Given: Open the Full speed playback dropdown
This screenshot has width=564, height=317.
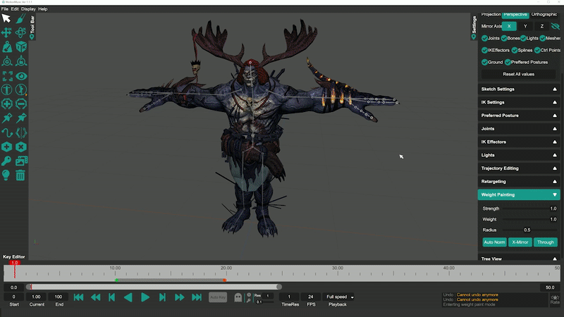Looking at the screenshot, I should pos(339,297).
